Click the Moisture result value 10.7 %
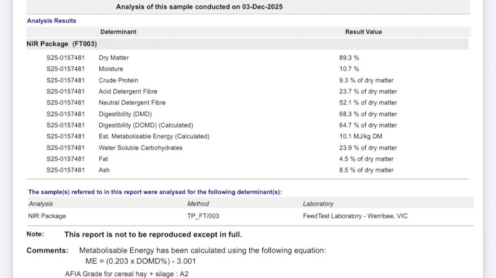The width and height of the screenshot is (496, 278). point(348,69)
